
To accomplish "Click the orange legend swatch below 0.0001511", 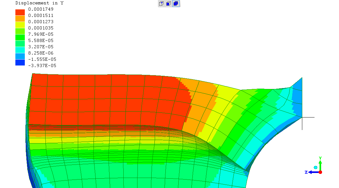I will coord(20,18).
